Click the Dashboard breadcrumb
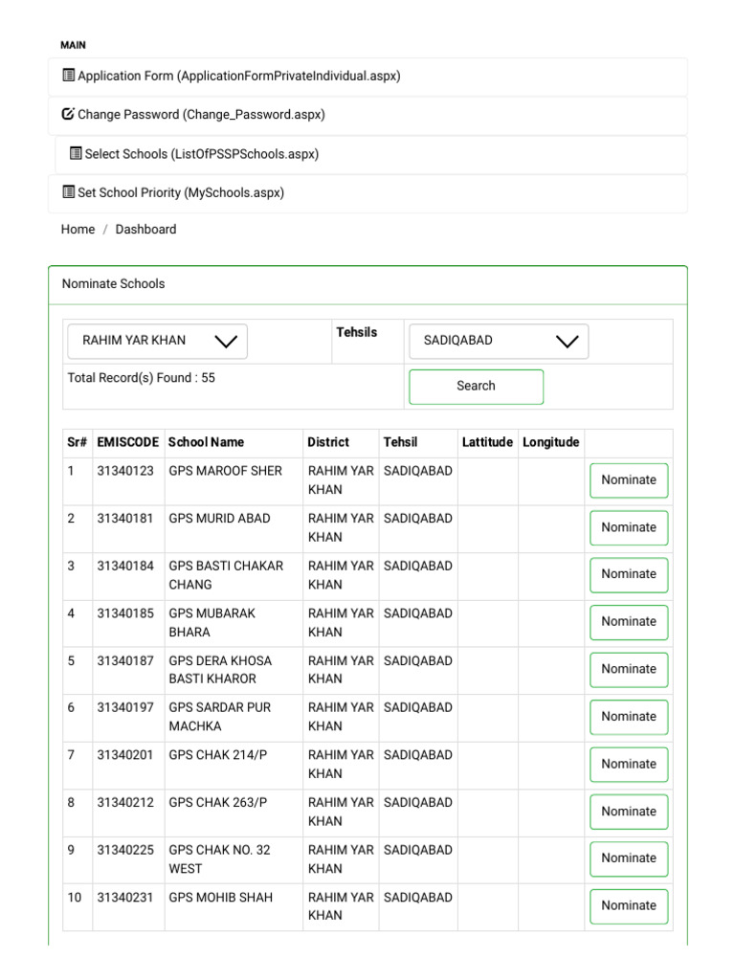Viewport: 735px width, 980px height. click(145, 230)
